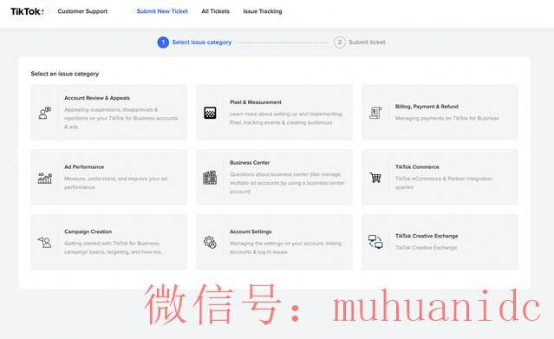Choose Ad Performance category title
554x339 pixels.
84,166
